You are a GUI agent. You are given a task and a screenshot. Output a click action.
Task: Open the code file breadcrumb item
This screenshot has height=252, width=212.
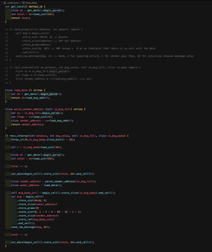point(13,2)
